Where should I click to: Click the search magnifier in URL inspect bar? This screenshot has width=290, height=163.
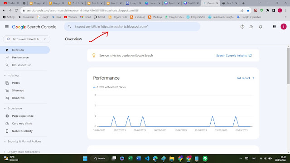click(x=69, y=27)
